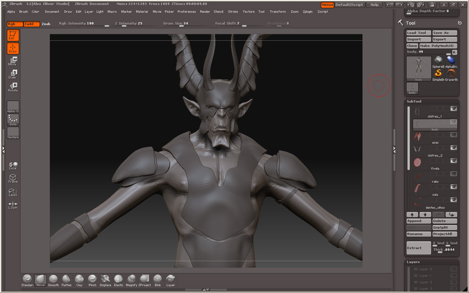Collapse the SubTool section header

(x=414, y=101)
